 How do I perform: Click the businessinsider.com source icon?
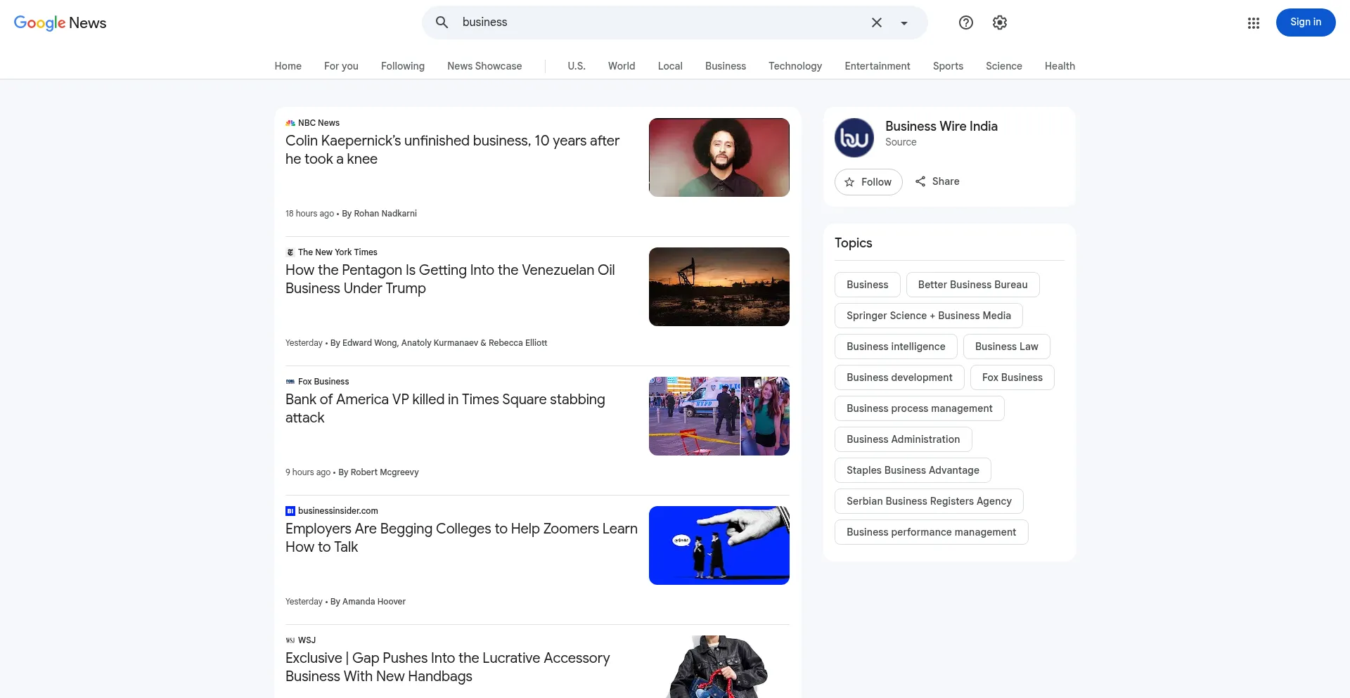[x=290, y=511]
